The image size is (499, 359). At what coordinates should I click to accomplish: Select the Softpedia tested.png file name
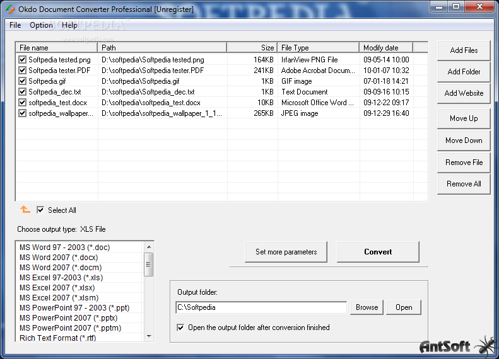(59, 60)
